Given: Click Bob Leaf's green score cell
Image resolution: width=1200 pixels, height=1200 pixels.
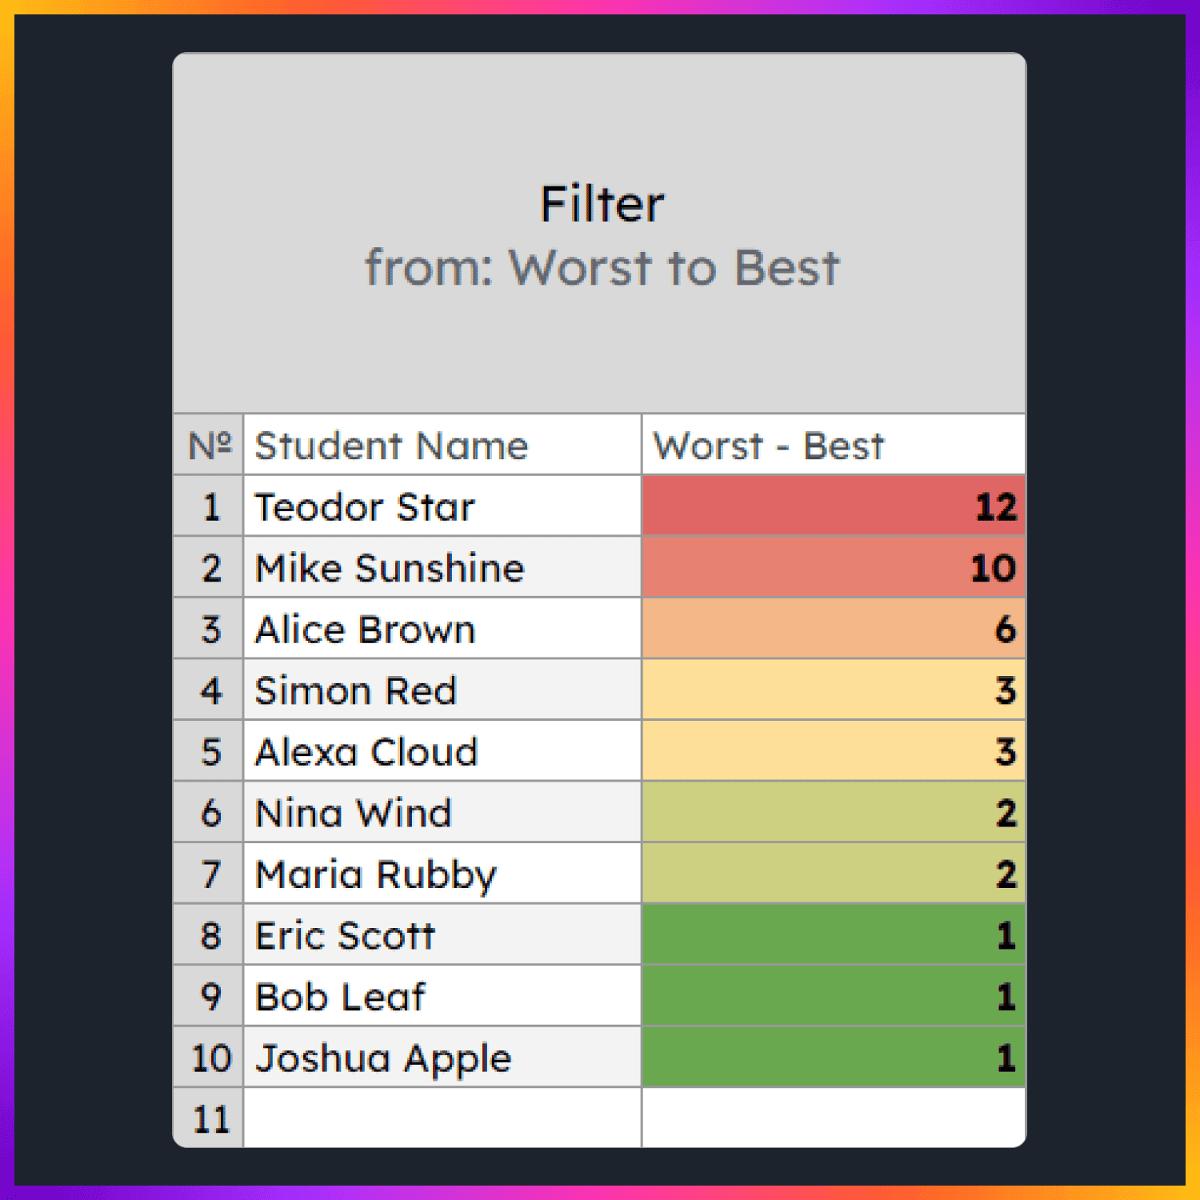Looking at the screenshot, I should 834,996.
